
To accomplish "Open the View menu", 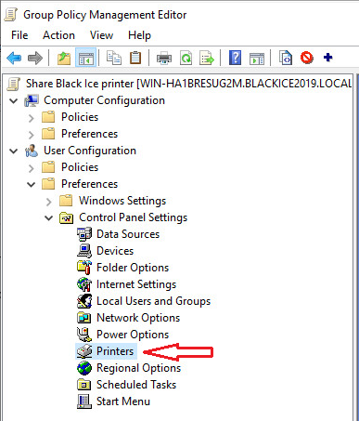I will pyautogui.click(x=101, y=35).
